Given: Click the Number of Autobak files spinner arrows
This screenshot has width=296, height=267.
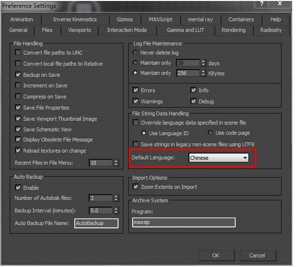Looking at the screenshot, I should [x=116, y=198].
